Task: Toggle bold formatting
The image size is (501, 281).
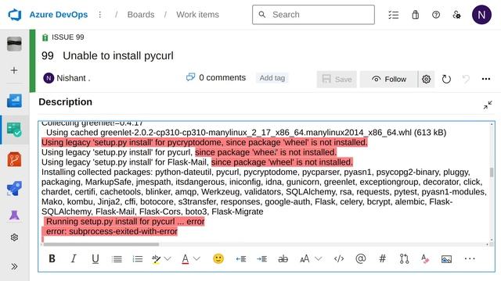Action: point(52,258)
